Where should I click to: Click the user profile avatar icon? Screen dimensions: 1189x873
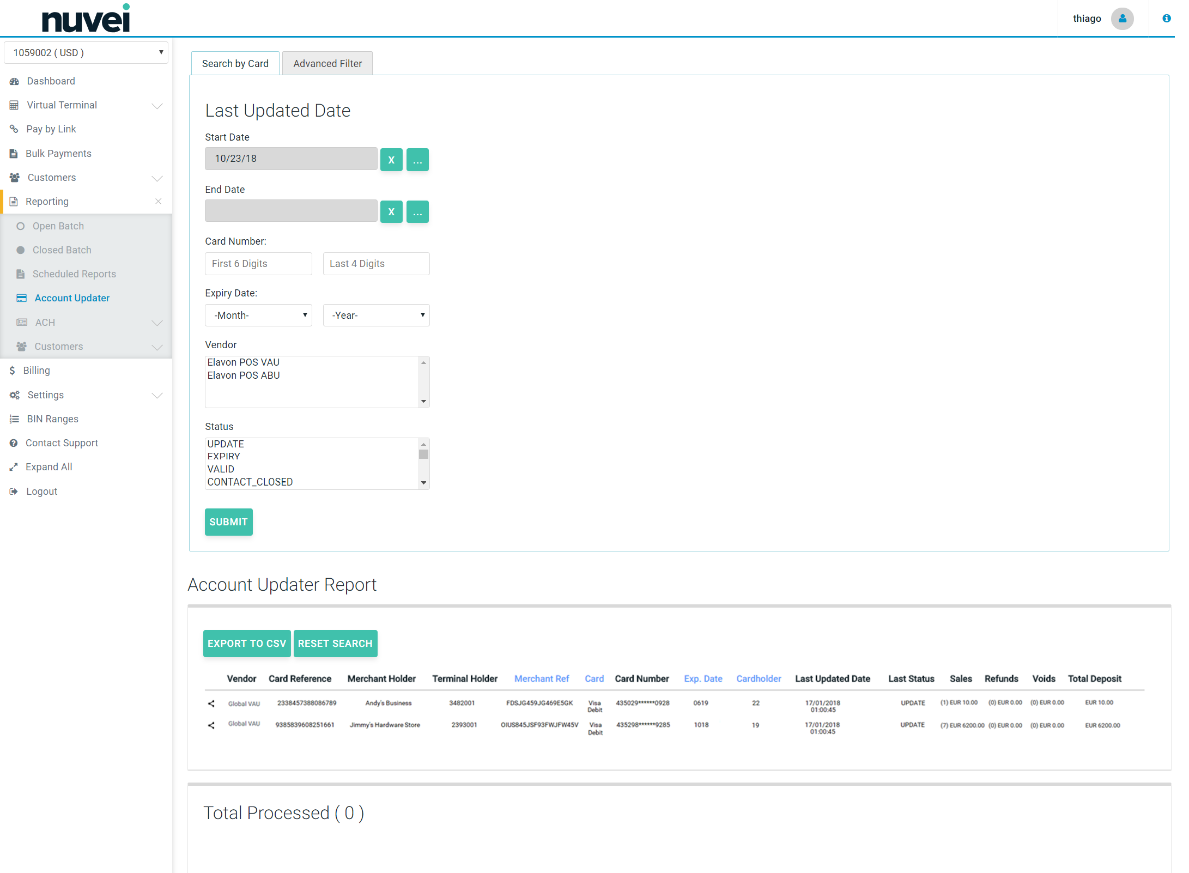click(1122, 19)
